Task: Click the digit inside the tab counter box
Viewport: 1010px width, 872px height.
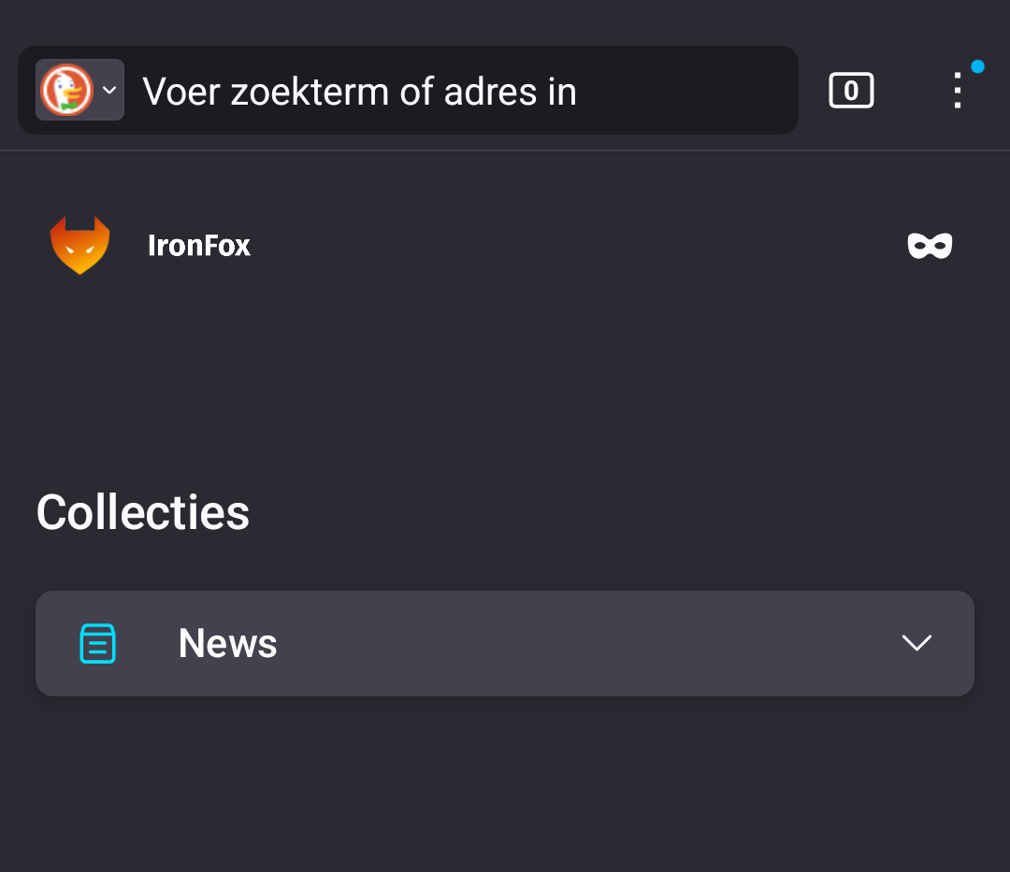Action: point(851,91)
